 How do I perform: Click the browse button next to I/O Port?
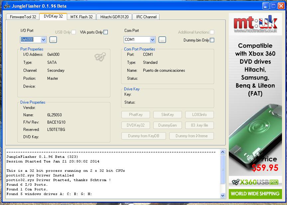pos(53,40)
